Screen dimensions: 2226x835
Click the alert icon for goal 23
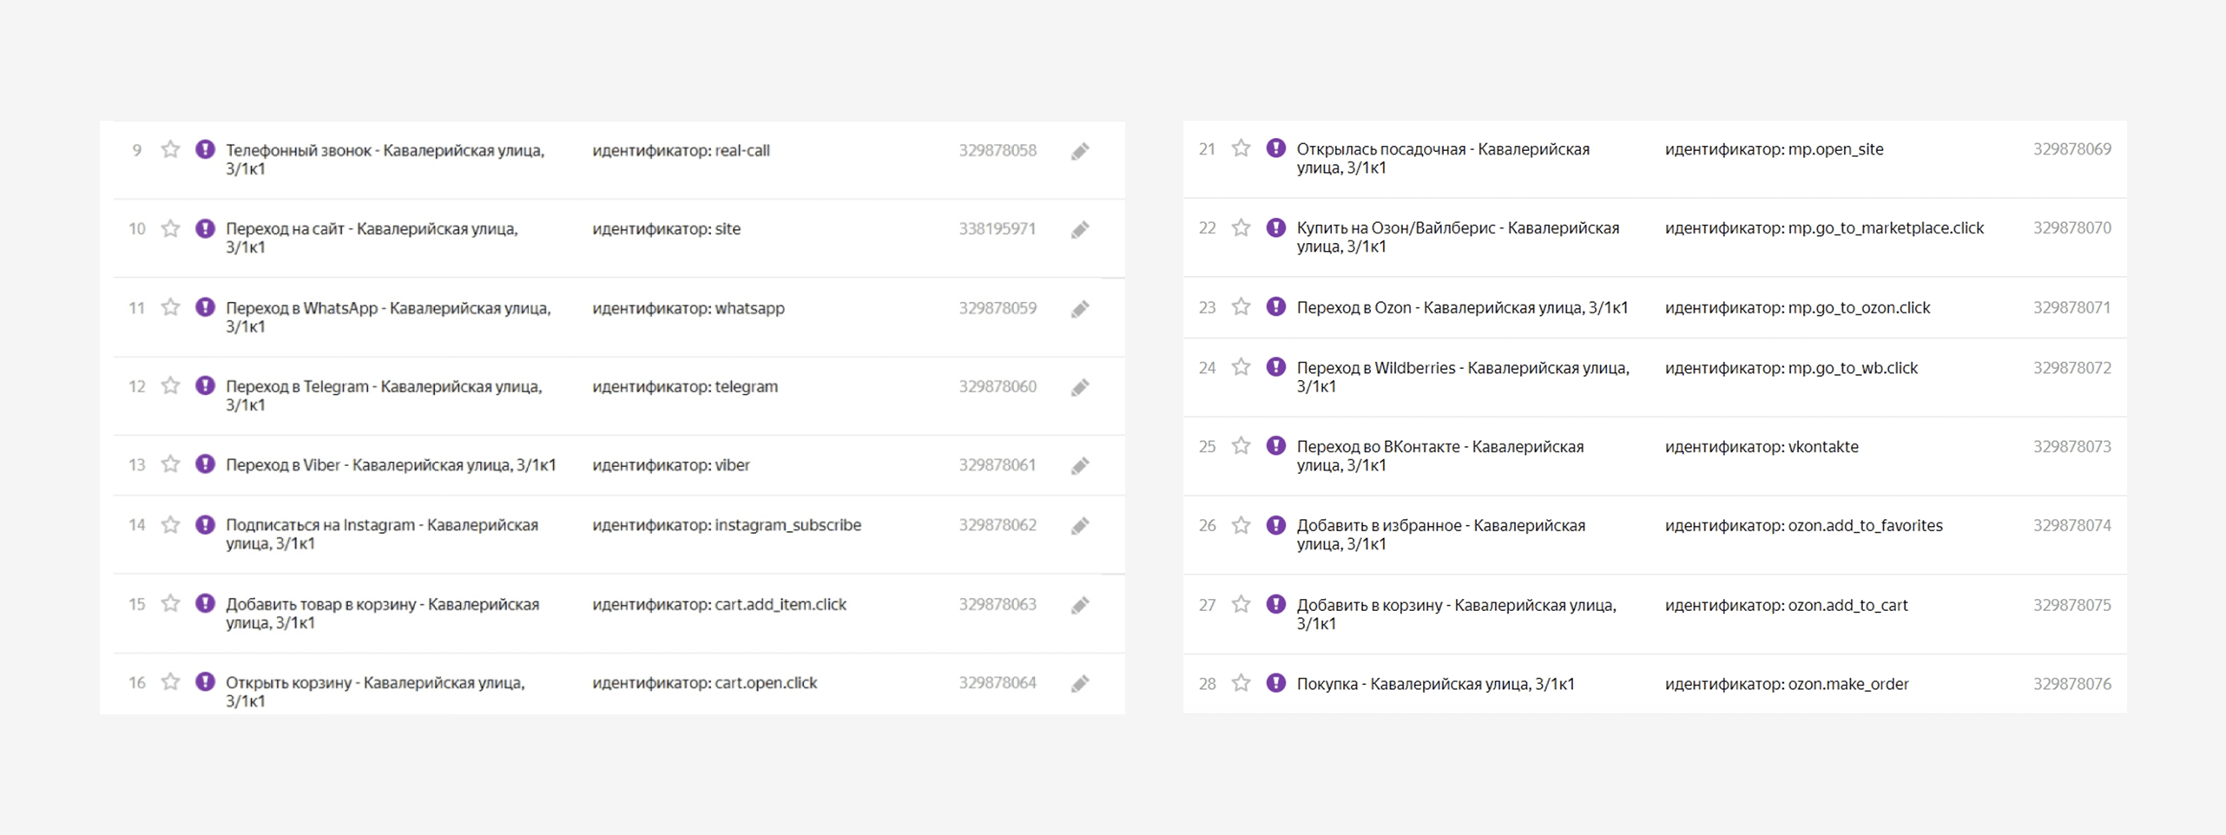point(1275,306)
